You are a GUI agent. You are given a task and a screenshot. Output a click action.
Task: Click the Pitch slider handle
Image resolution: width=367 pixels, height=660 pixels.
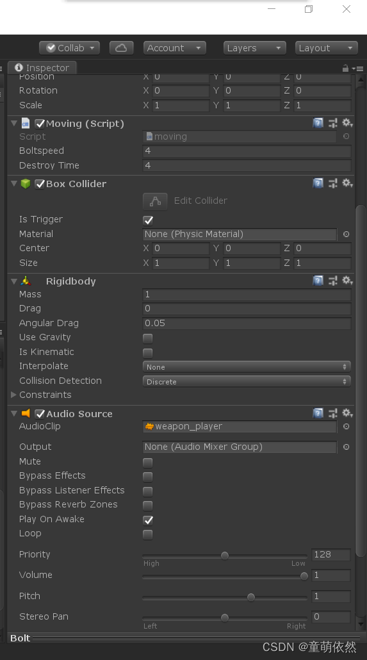[251, 597]
